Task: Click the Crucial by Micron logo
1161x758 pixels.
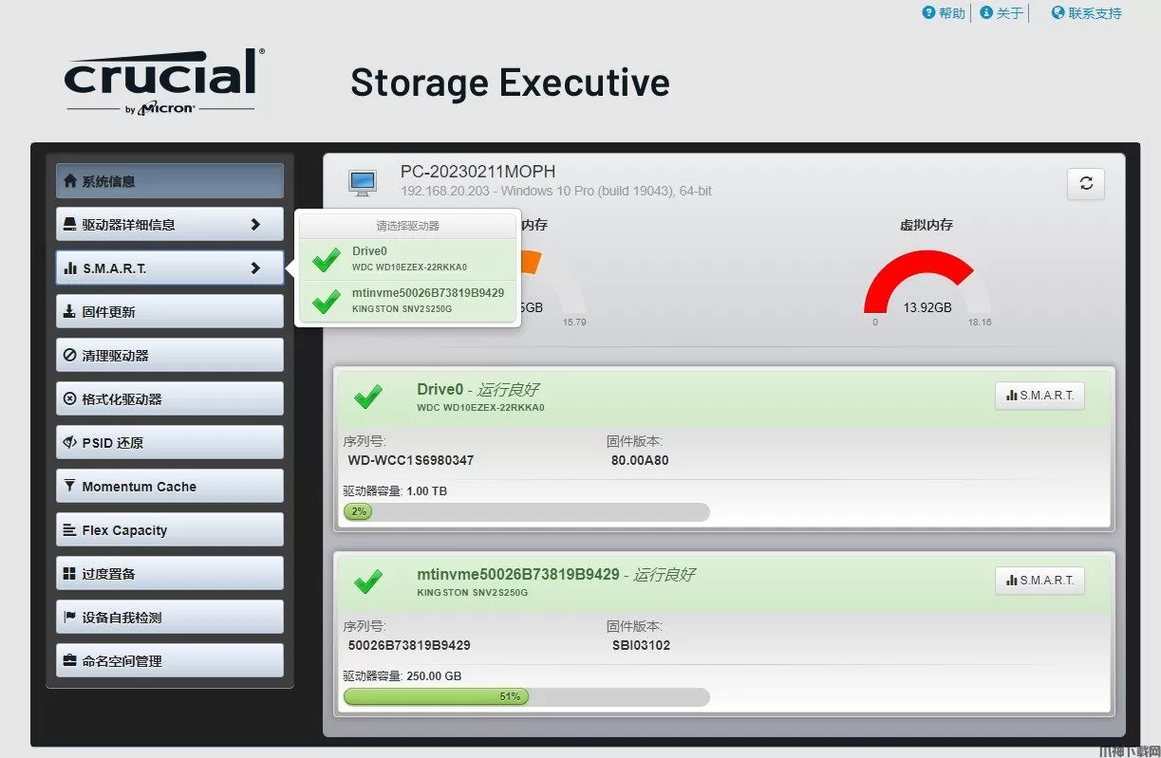Action: (164, 82)
